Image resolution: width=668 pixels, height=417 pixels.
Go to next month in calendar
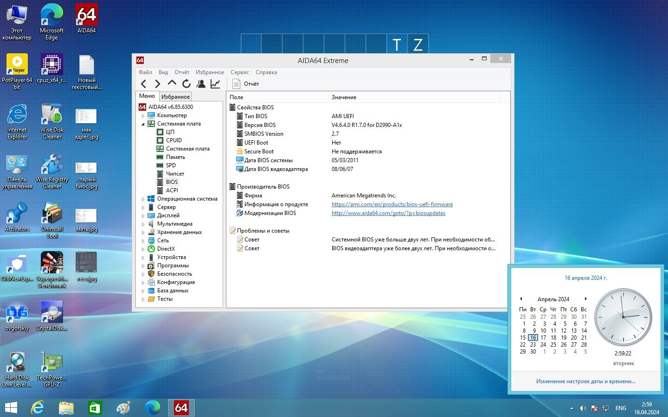586,299
